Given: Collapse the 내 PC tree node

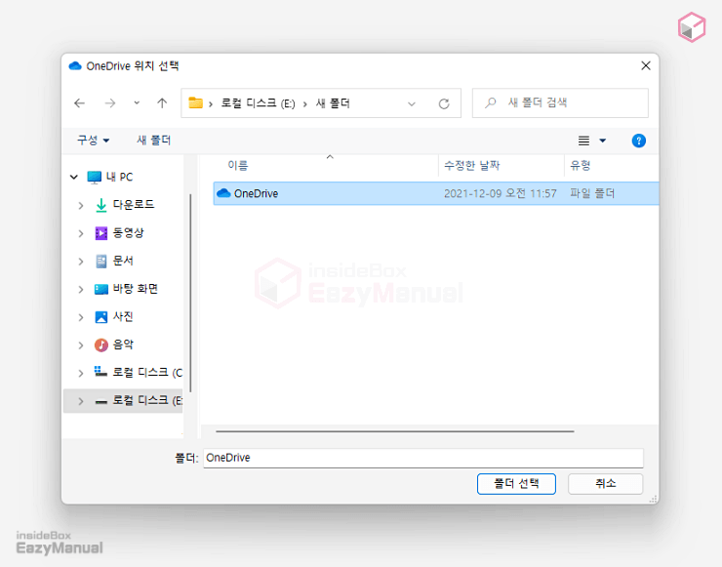Looking at the screenshot, I should coord(74,177).
